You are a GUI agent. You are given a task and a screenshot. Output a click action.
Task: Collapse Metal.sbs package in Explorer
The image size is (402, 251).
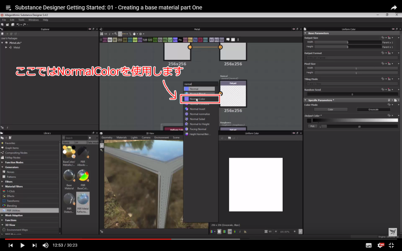click(3, 43)
